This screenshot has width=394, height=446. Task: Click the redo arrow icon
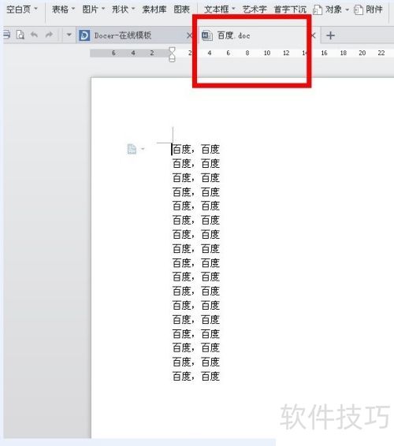click(49, 35)
